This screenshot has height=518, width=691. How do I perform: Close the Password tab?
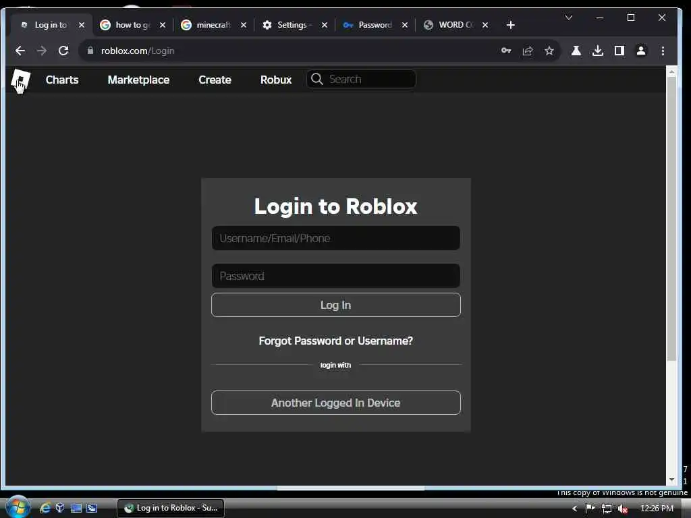pyautogui.click(x=405, y=25)
